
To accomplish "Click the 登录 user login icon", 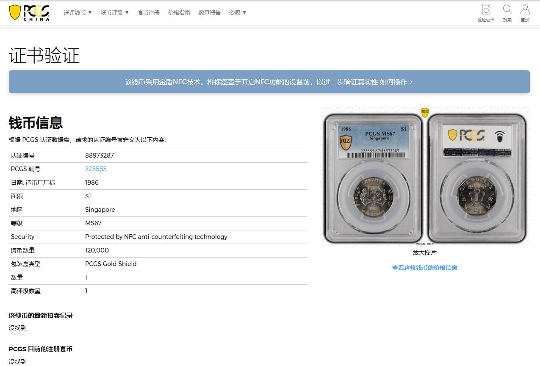I will tap(525, 12).
